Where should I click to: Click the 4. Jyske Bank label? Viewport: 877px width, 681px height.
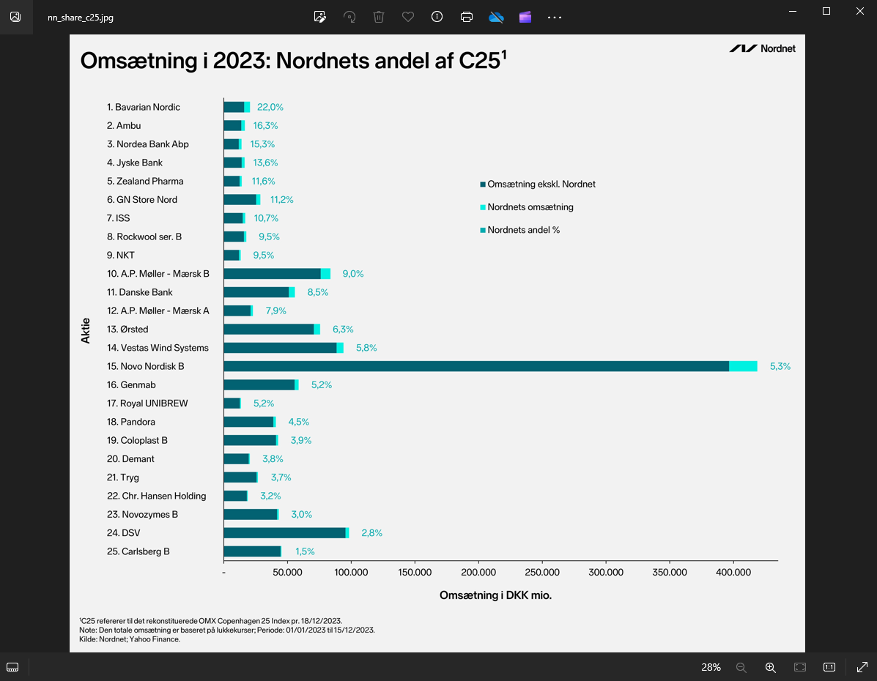pyautogui.click(x=134, y=162)
